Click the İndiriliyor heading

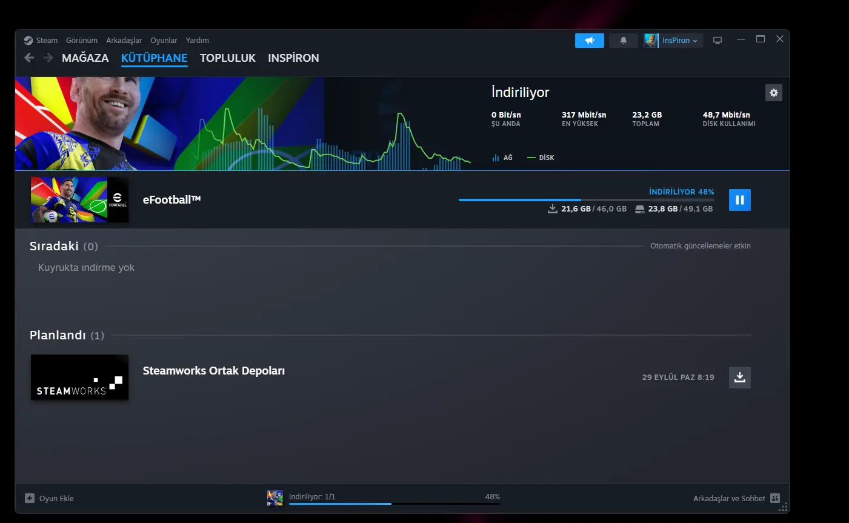click(x=520, y=92)
